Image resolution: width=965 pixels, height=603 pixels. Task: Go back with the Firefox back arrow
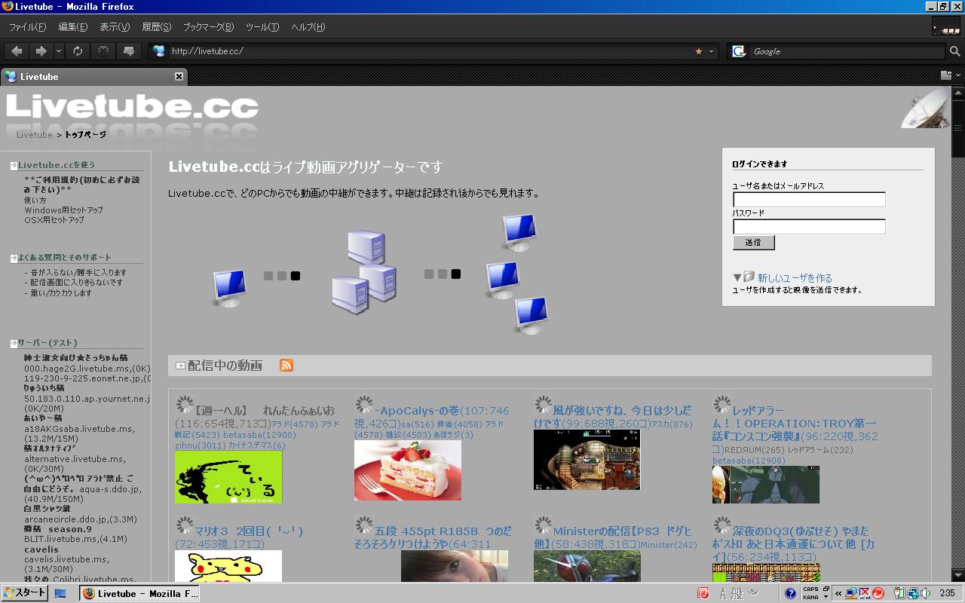pyautogui.click(x=17, y=51)
